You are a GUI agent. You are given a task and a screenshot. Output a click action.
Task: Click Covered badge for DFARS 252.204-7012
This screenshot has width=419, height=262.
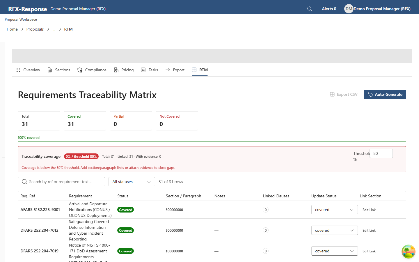126,230
